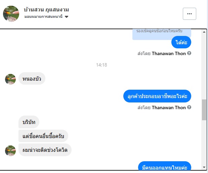This screenshot has height=173, width=208.
Task: Click the scroll up arrow of chat
Action: click(204, 32)
